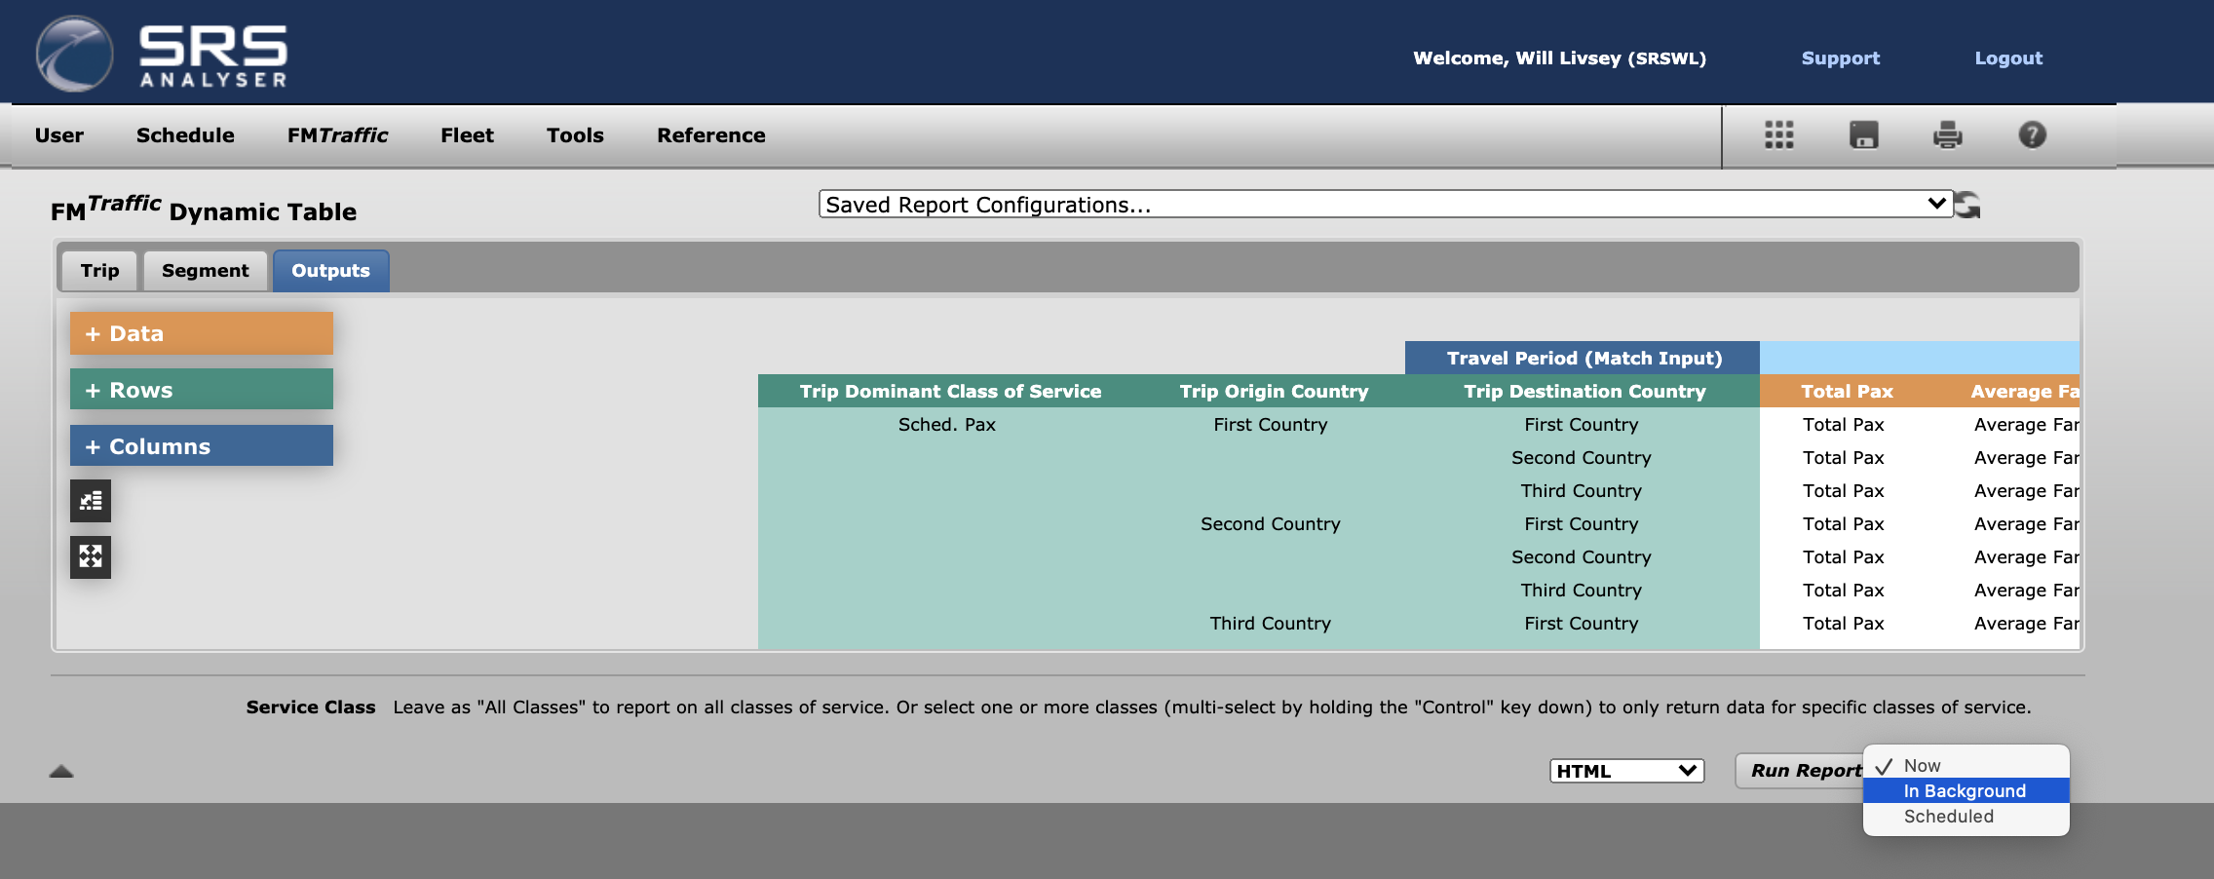Click the expand fullscreen arrows icon
The width and height of the screenshot is (2214, 879).
[x=91, y=557]
